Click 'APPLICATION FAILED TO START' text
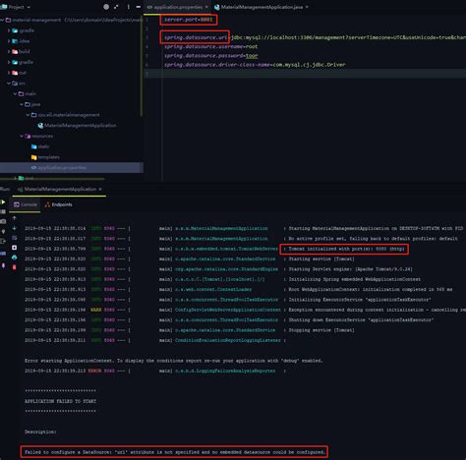 coord(60,401)
